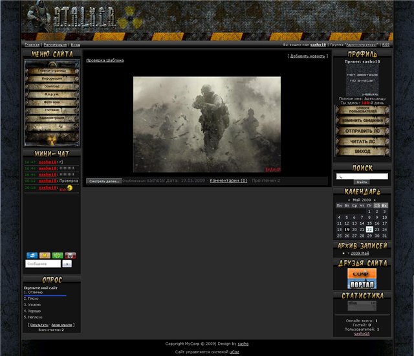The width and height of the screenshot is (414, 356).
Task: Click 'sasho' designer link in footer
Action: pyautogui.click(x=243, y=344)
